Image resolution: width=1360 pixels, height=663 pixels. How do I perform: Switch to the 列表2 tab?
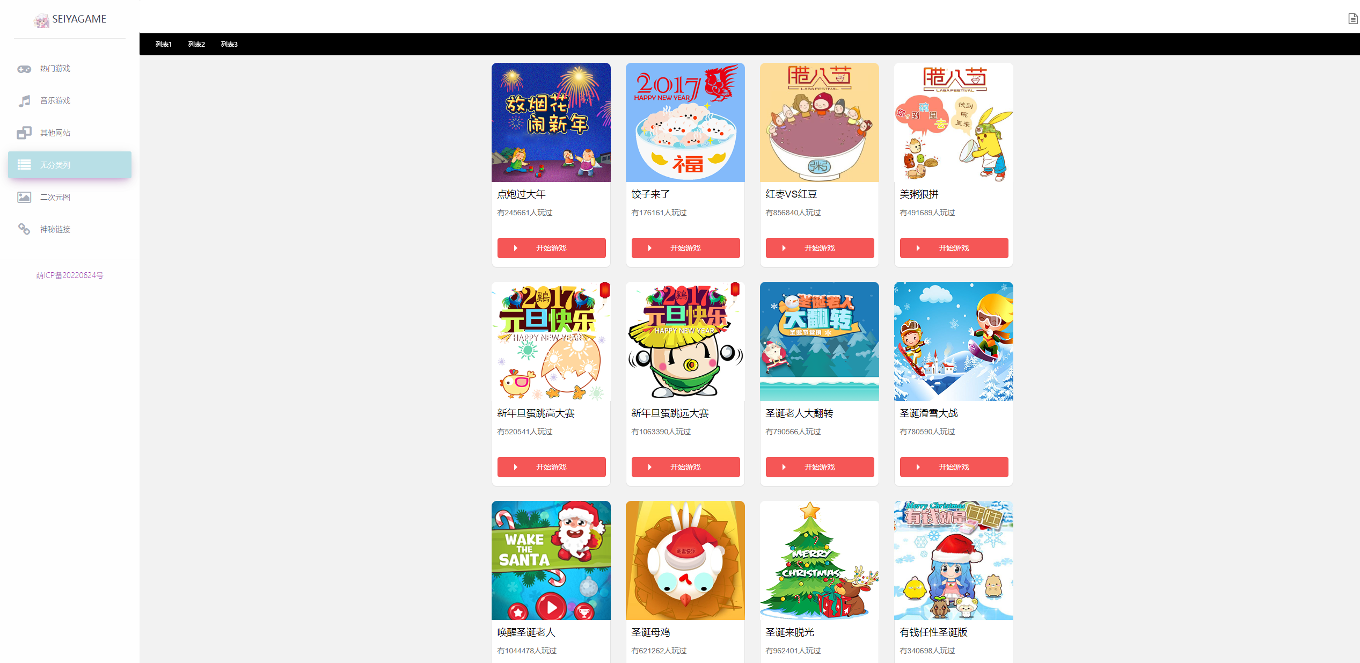point(196,45)
